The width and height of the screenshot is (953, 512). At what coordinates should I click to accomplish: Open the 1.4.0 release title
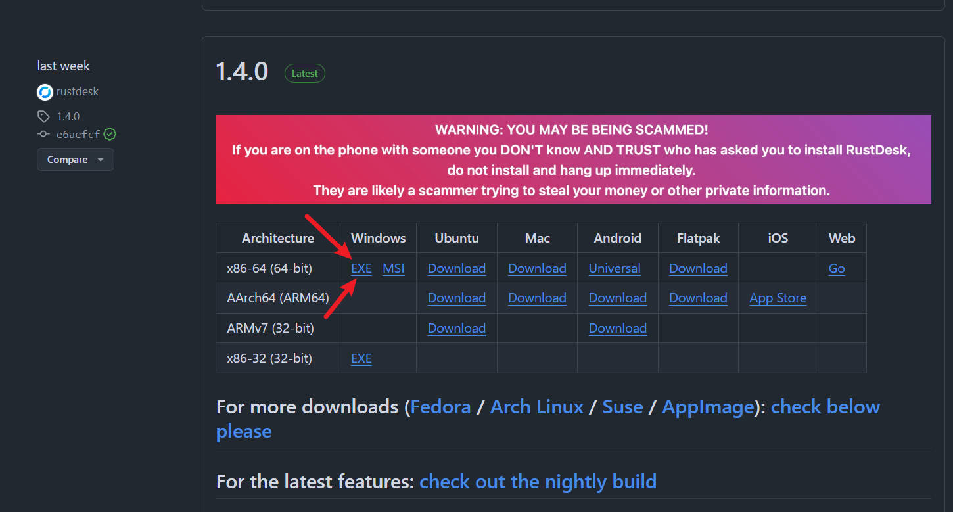[242, 72]
